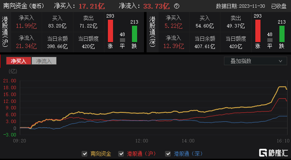291x160 pixels.
Task: Uncheck the 南向资金 legend checkbox
Action: tap(85, 154)
